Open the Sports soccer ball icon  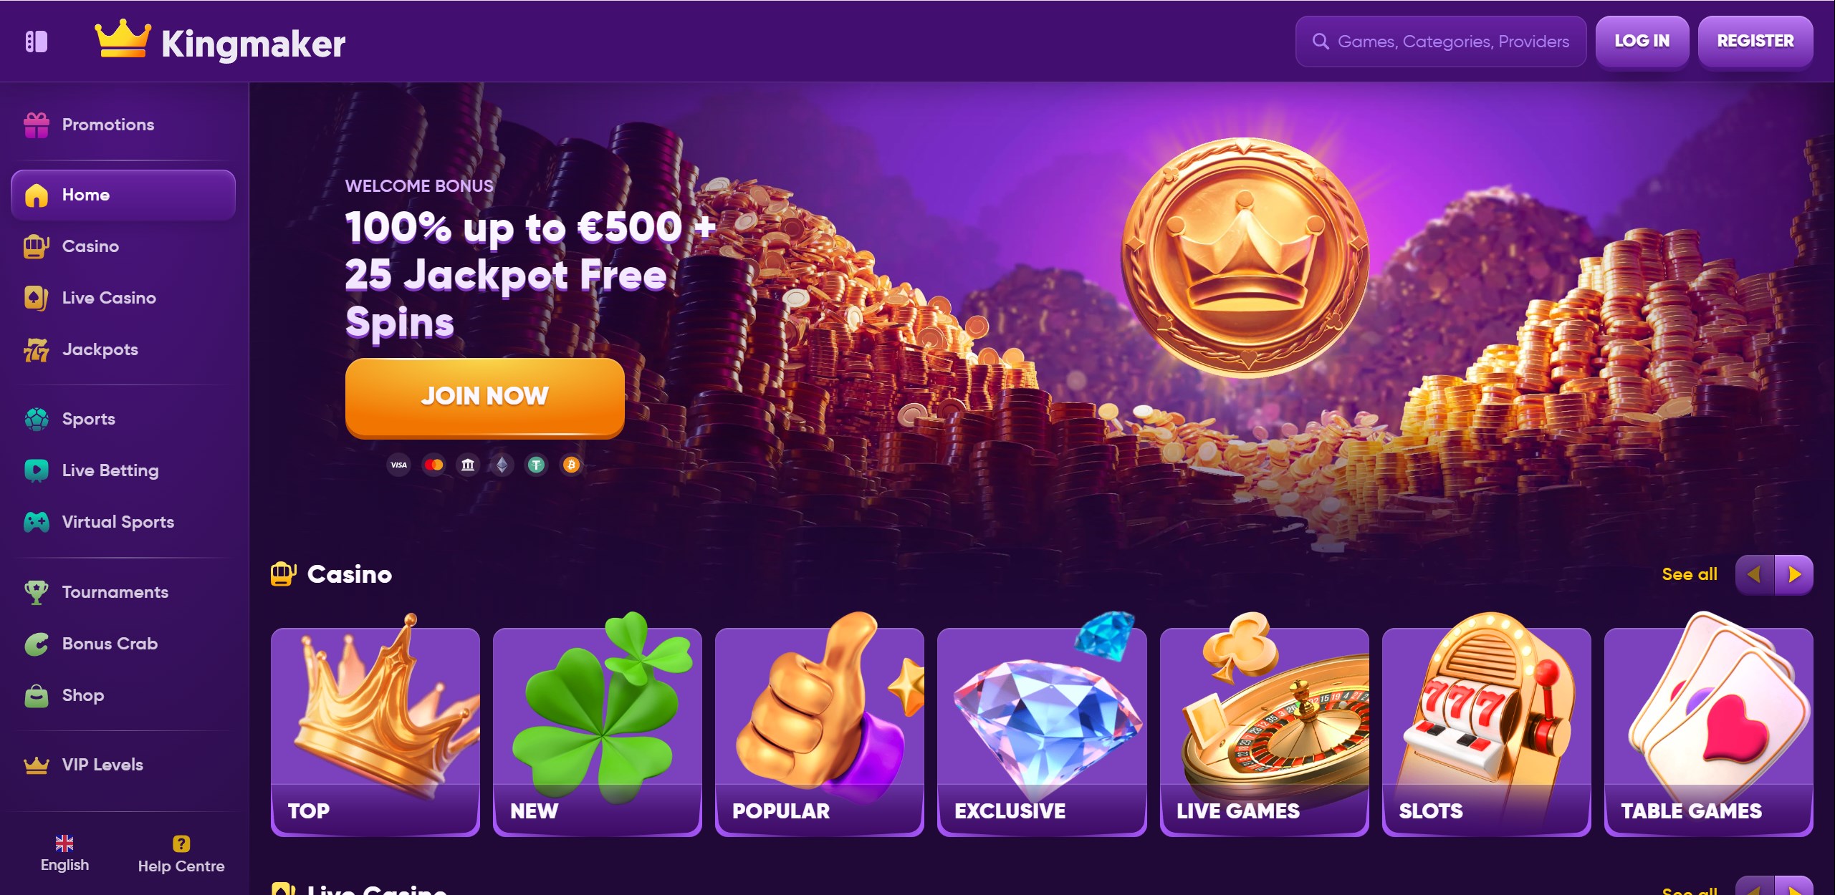pyautogui.click(x=37, y=419)
